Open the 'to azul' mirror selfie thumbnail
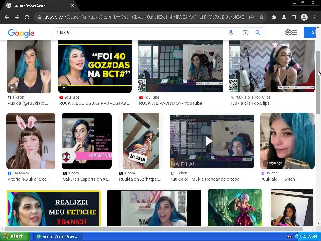Screen dimensions: 321x241 tap(140, 141)
